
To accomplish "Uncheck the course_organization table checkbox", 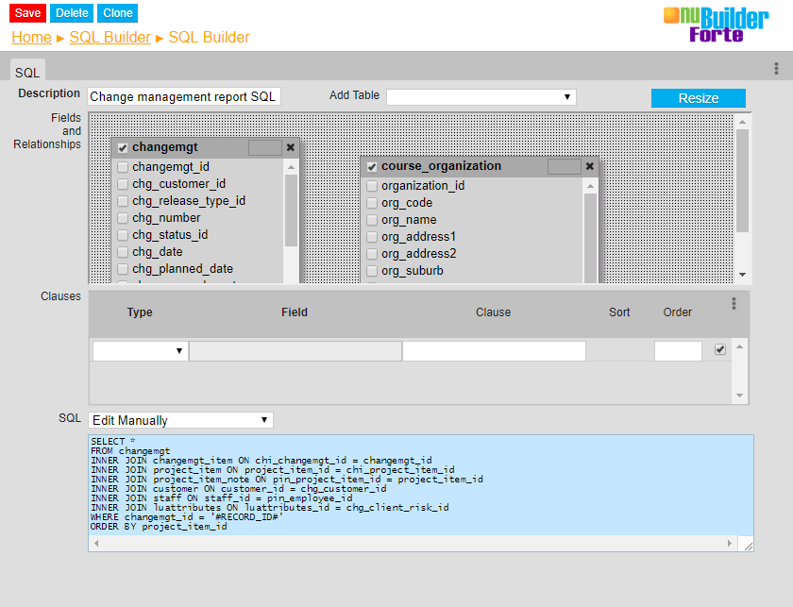I will 372,167.
